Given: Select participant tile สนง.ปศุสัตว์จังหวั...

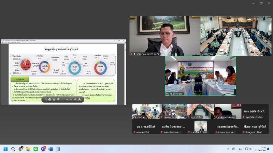Looking at the screenshot, I should tap(255, 112).
